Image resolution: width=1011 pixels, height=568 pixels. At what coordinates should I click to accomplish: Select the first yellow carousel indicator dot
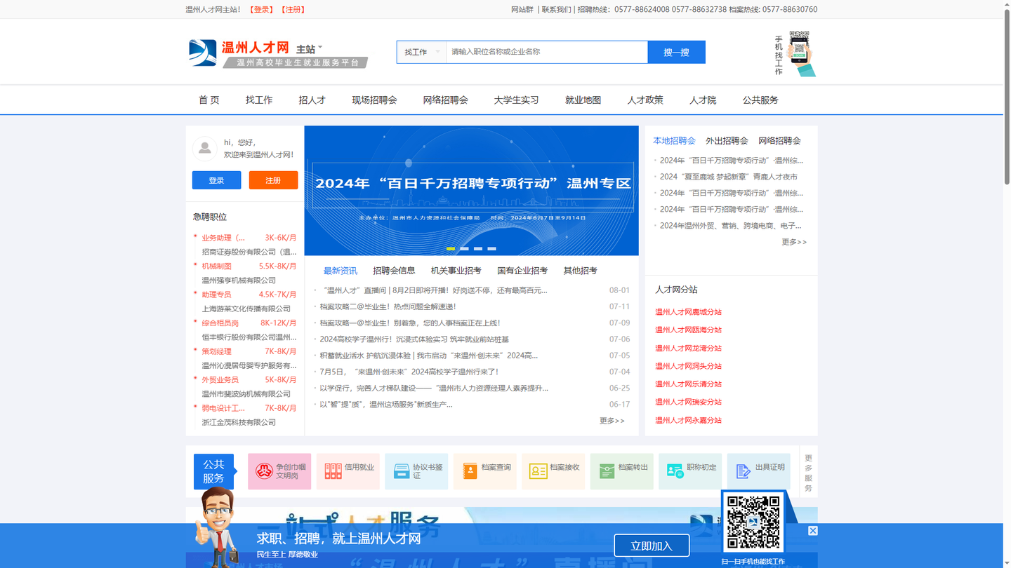pyautogui.click(x=451, y=248)
